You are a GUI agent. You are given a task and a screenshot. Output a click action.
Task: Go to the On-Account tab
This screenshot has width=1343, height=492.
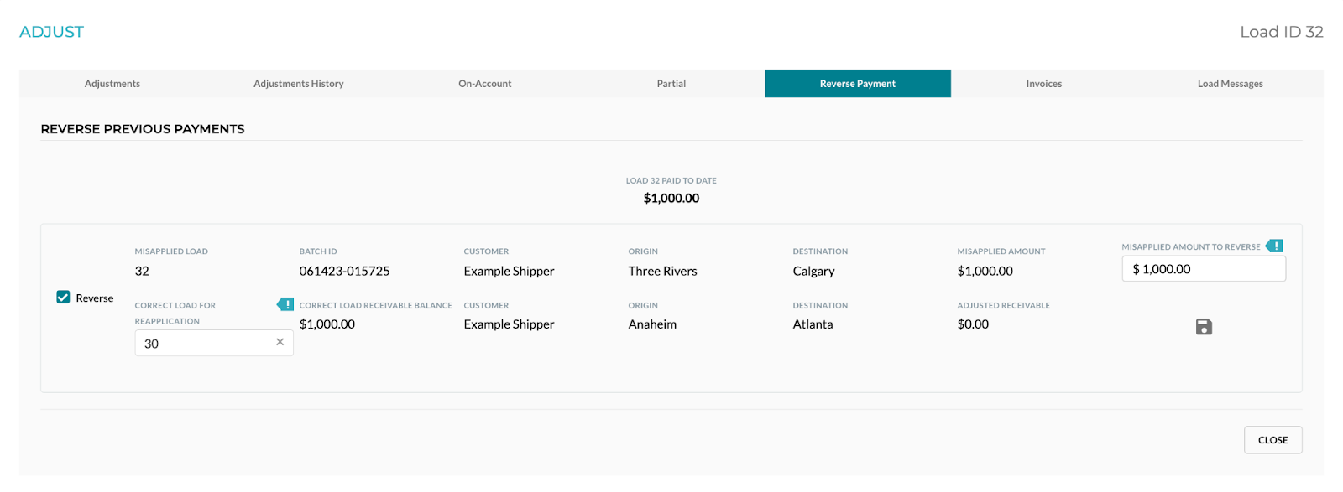[x=485, y=84]
